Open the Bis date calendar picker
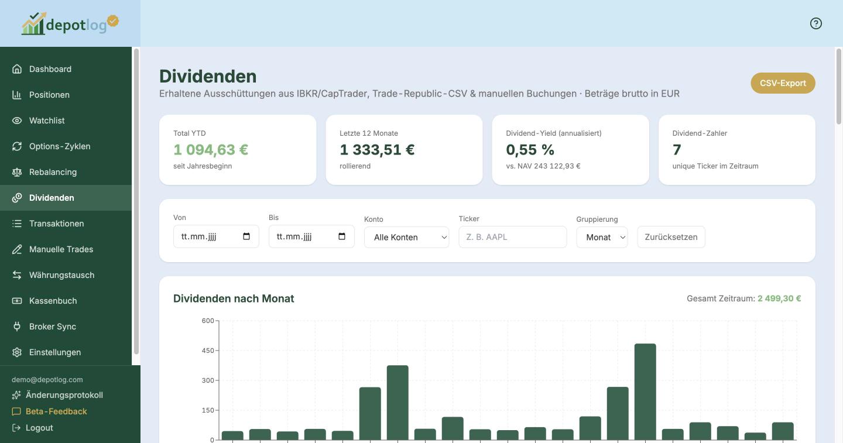 342,236
